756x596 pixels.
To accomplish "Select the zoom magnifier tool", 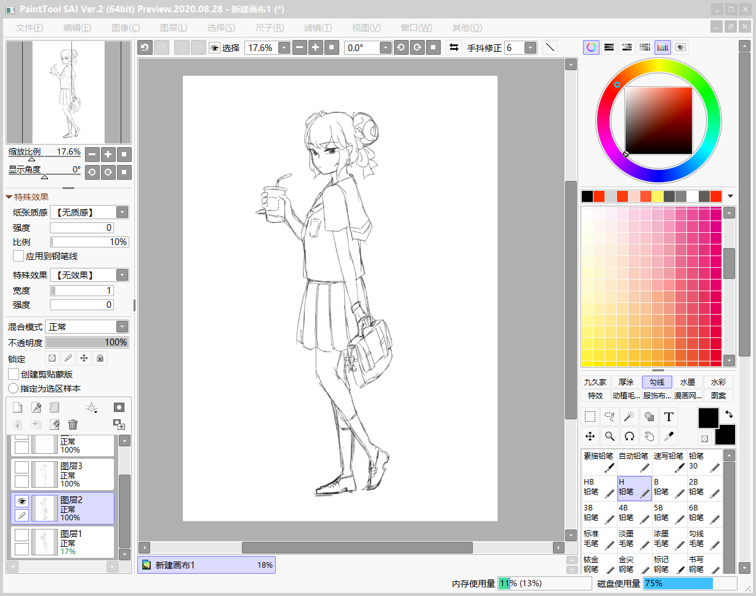I will (x=609, y=436).
